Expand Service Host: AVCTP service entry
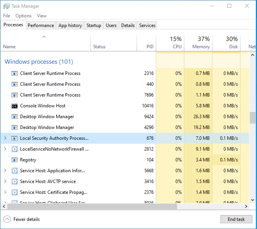This screenshot has height=229, width=257. click(x=5, y=182)
